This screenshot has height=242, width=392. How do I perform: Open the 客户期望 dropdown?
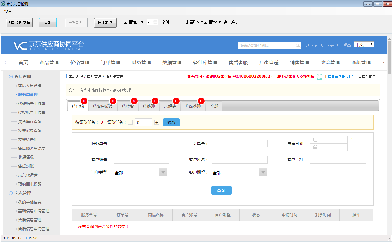pos(263,172)
